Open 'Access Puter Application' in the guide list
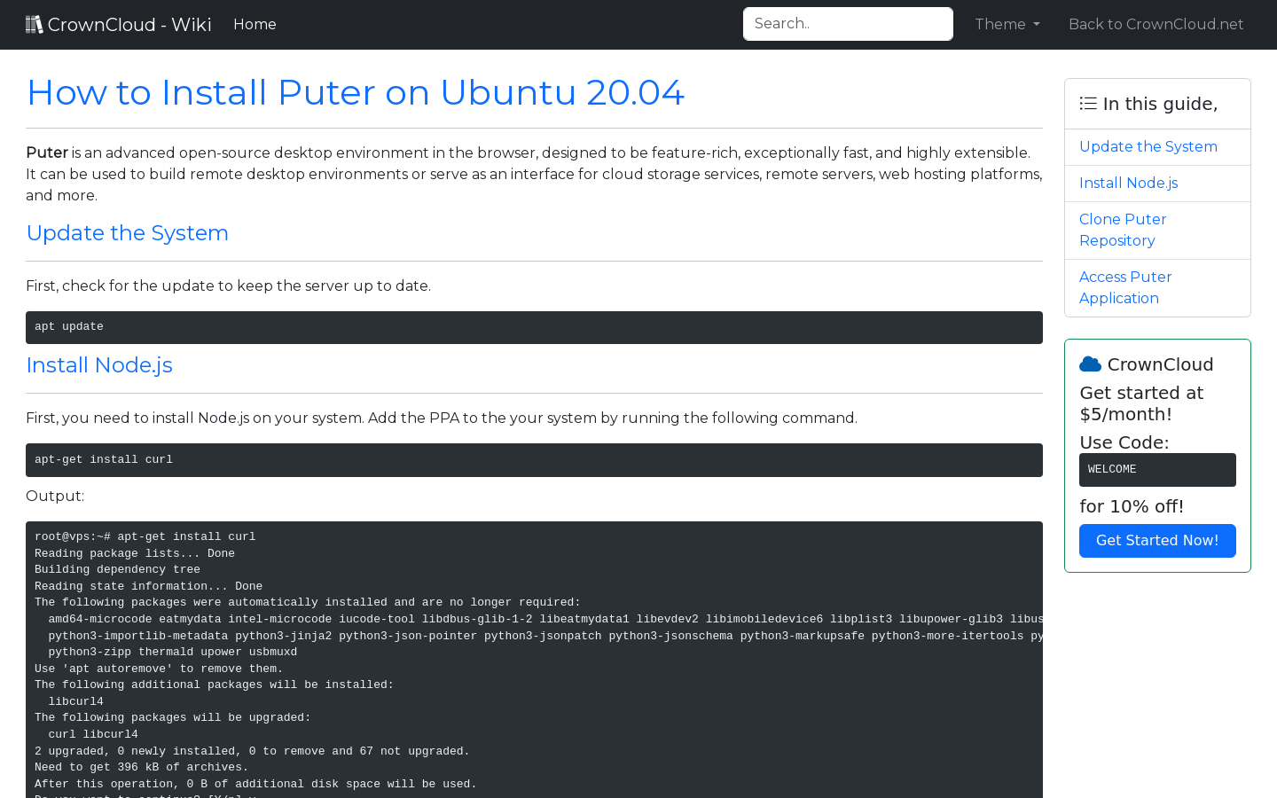 [x=1125, y=287]
